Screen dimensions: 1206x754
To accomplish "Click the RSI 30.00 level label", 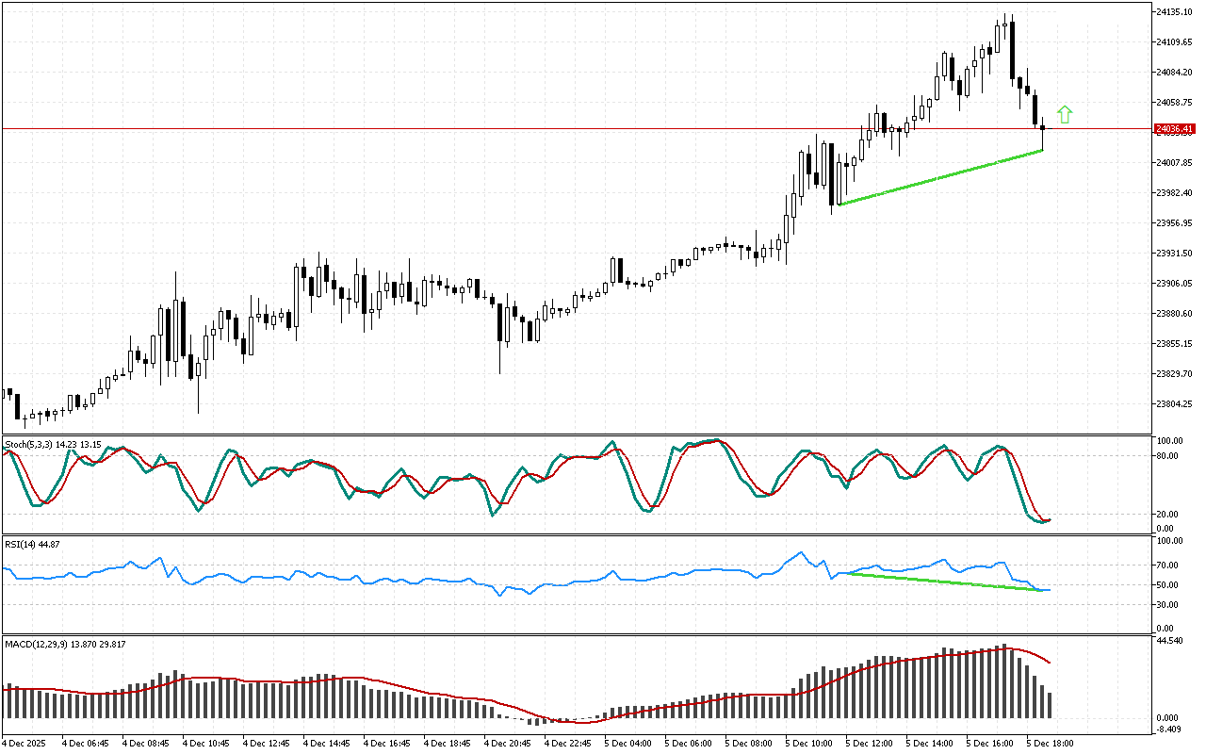I will (x=1169, y=605).
